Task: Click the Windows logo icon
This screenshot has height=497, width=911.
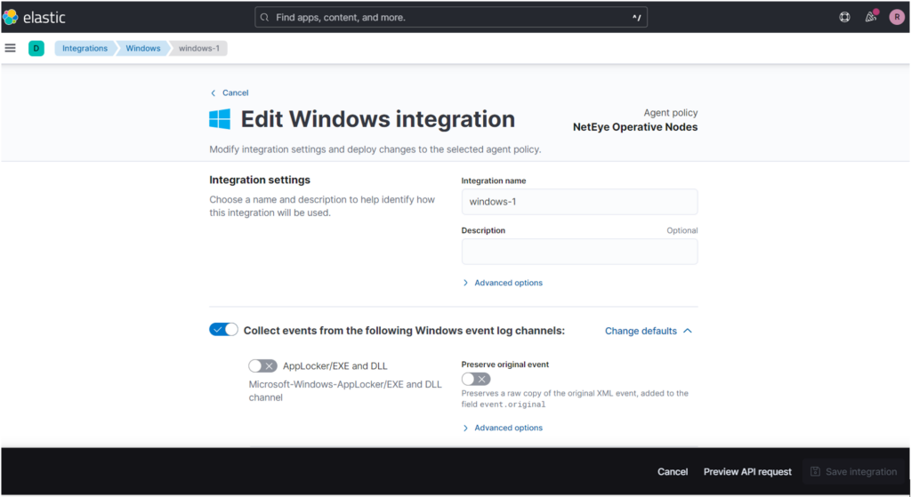Action: 220,119
